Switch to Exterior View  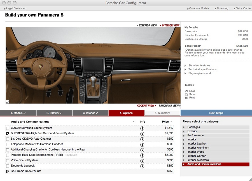[x=146, y=25]
